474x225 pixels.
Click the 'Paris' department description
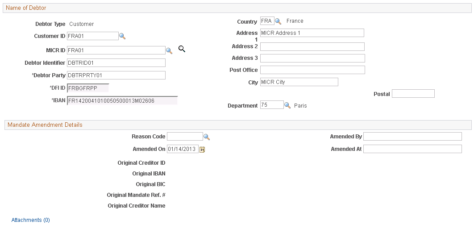point(300,105)
